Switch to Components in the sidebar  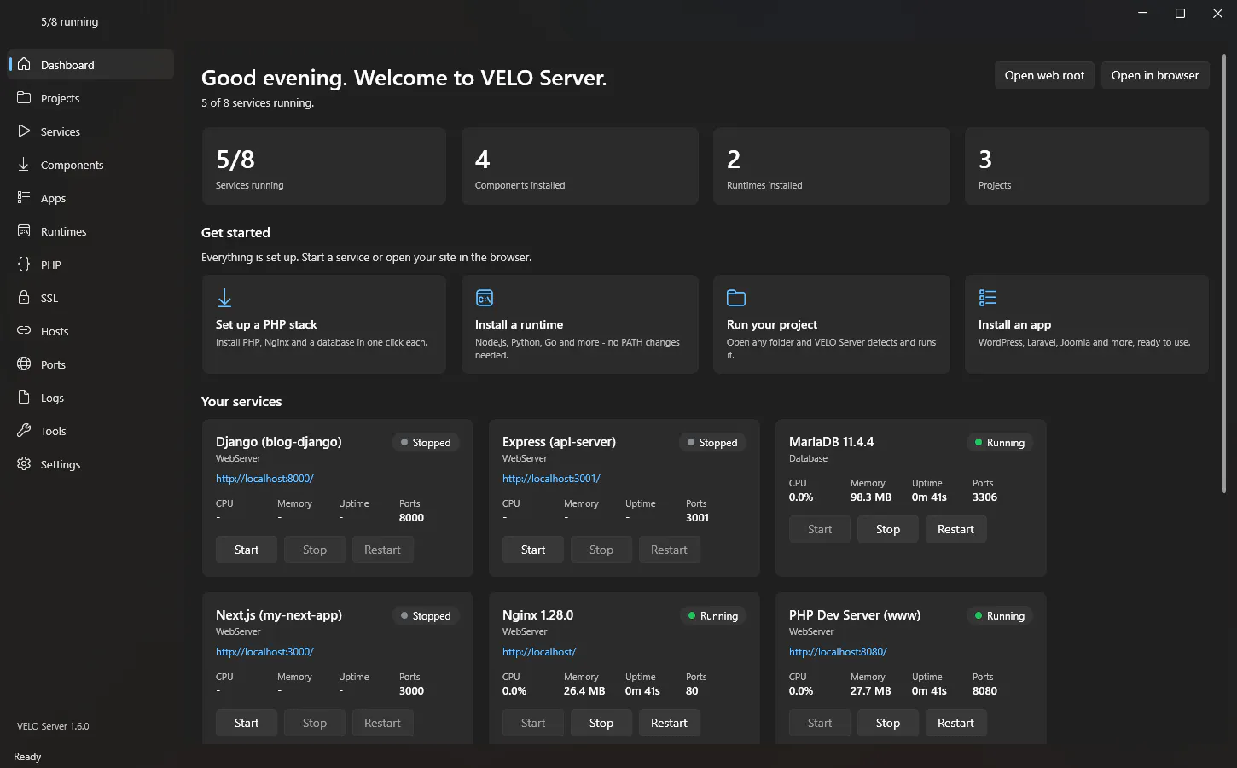click(x=90, y=165)
